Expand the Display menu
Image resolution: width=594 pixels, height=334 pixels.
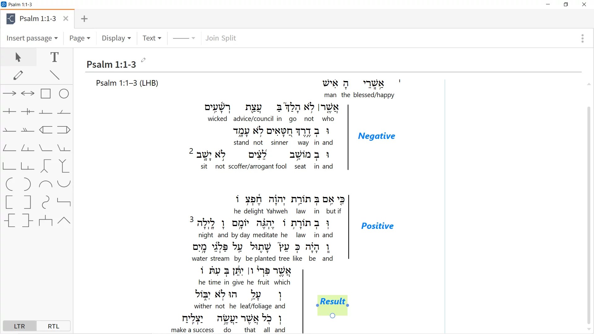pos(116,38)
